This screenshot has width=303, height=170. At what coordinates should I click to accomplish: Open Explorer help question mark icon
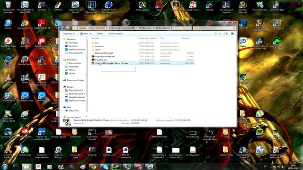tap(232, 34)
